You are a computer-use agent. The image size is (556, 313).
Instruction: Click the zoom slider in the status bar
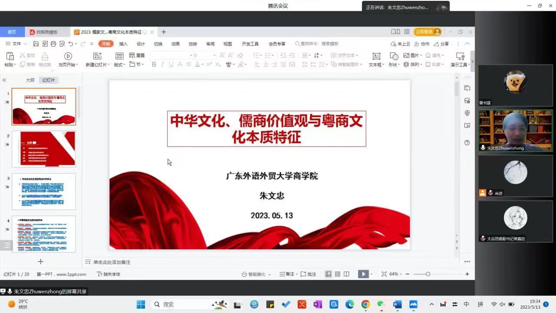(x=427, y=274)
